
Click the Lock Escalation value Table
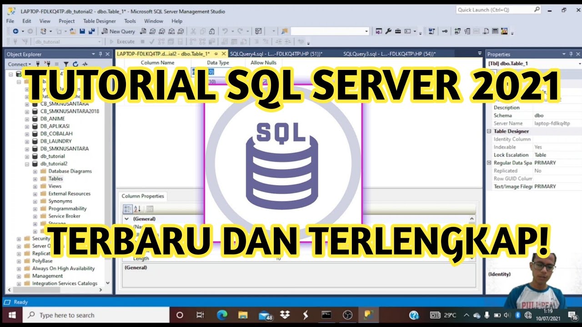pyautogui.click(x=540, y=155)
